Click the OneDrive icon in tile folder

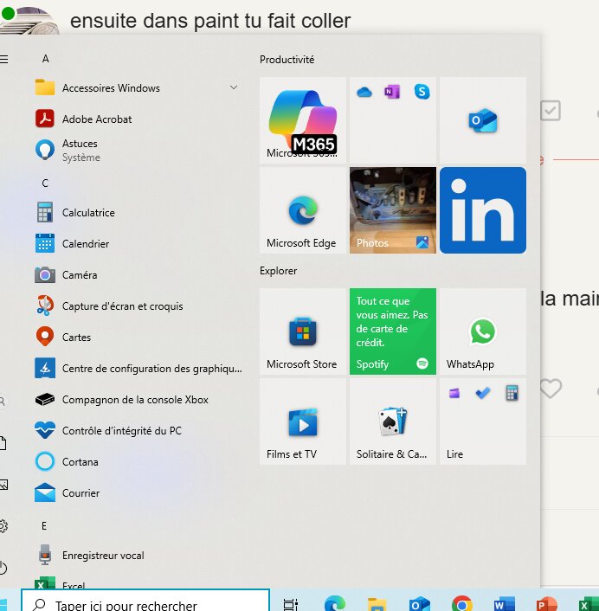[364, 92]
